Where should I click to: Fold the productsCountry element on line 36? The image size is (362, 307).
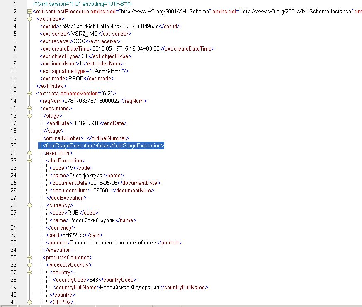pyautogui.click(x=29, y=265)
